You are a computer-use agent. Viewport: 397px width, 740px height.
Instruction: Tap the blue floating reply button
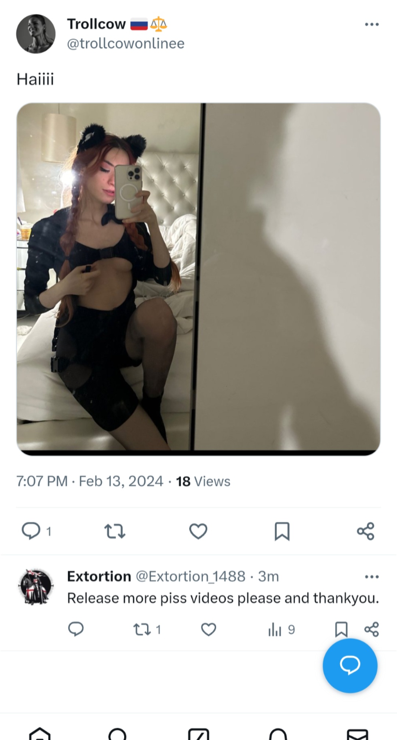click(350, 665)
